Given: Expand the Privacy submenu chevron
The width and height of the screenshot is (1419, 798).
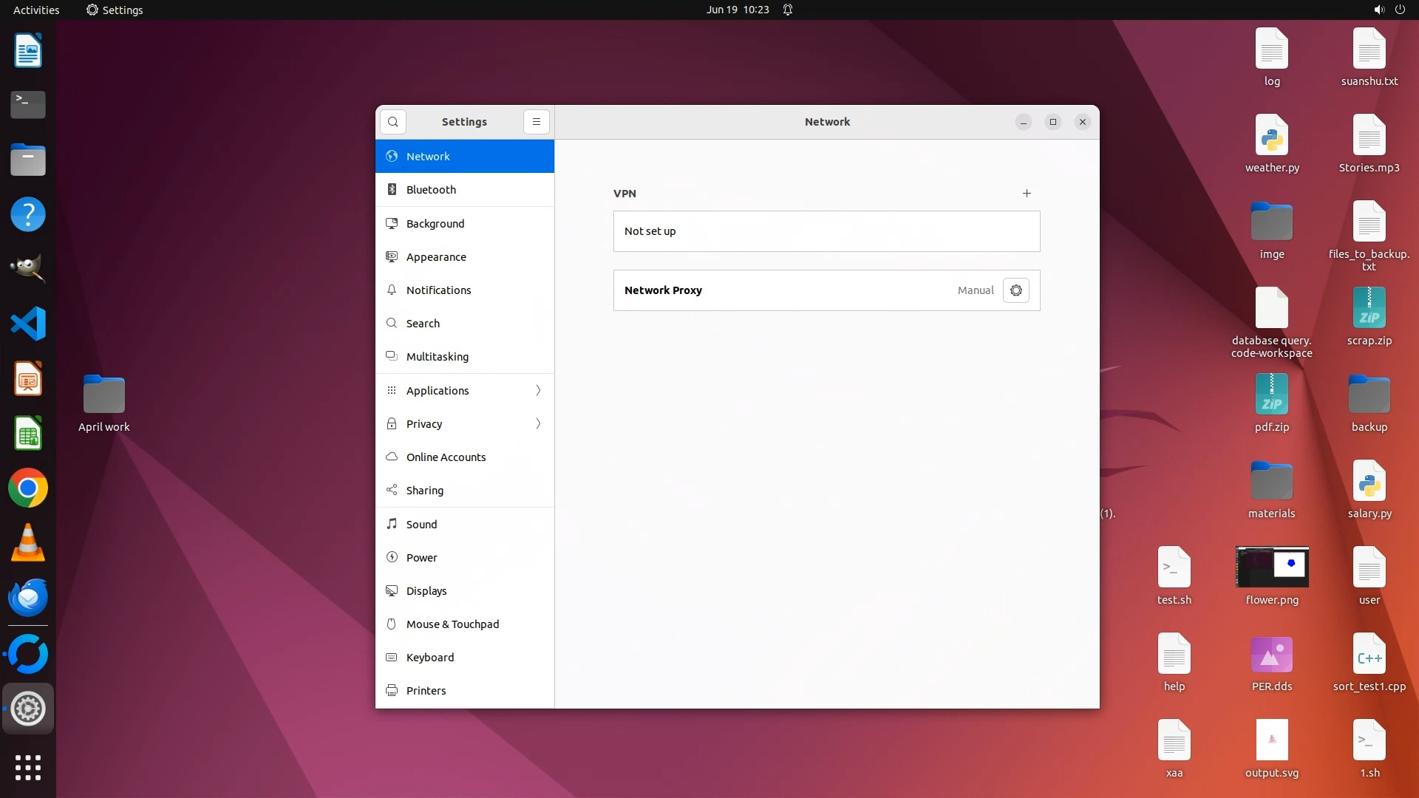Looking at the screenshot, I should pyautogui.click(x=538, y=423).
